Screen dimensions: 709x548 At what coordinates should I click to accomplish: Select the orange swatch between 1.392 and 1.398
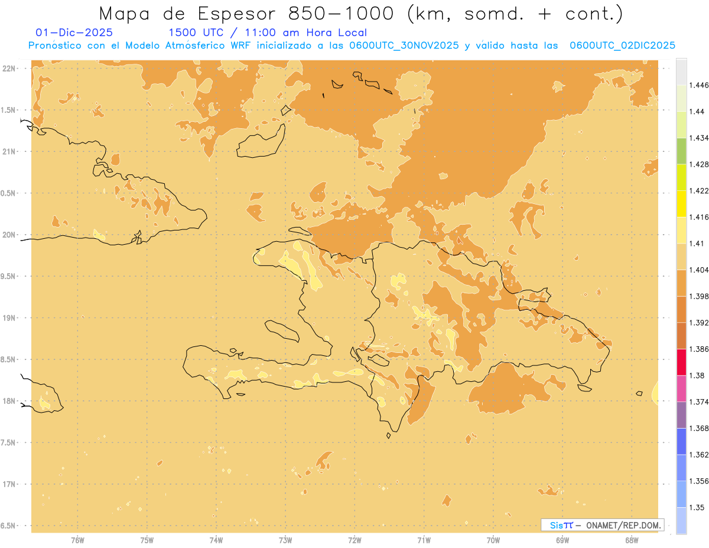point(681,309)
